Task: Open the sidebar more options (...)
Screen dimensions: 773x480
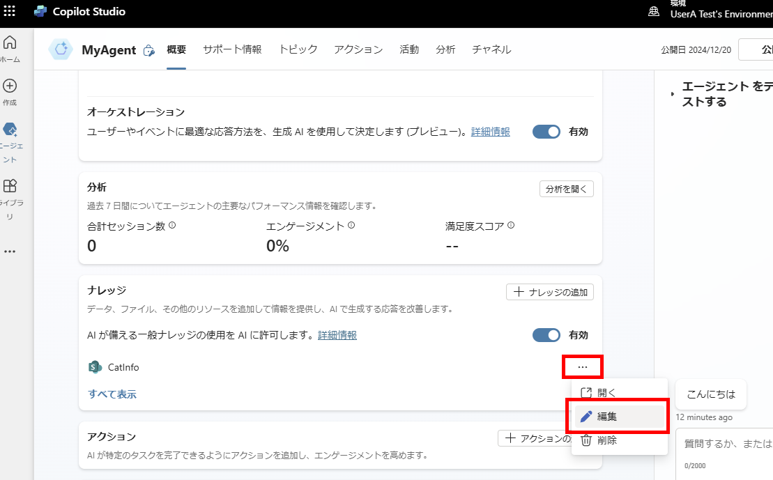Action: click(x=10, y=251)
